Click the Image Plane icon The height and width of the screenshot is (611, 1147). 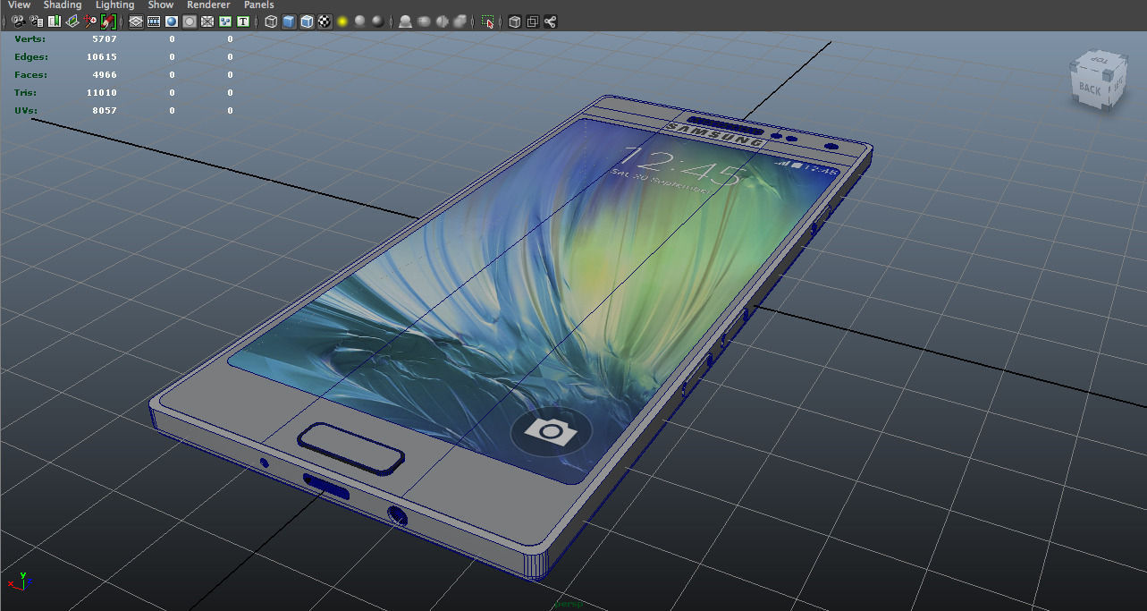(x=72, y=21)
